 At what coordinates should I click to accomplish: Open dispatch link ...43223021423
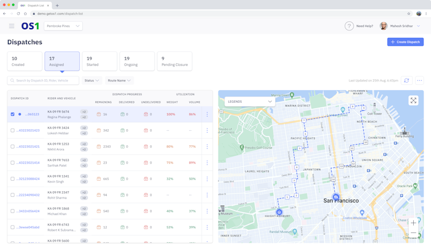coord(28,130)
